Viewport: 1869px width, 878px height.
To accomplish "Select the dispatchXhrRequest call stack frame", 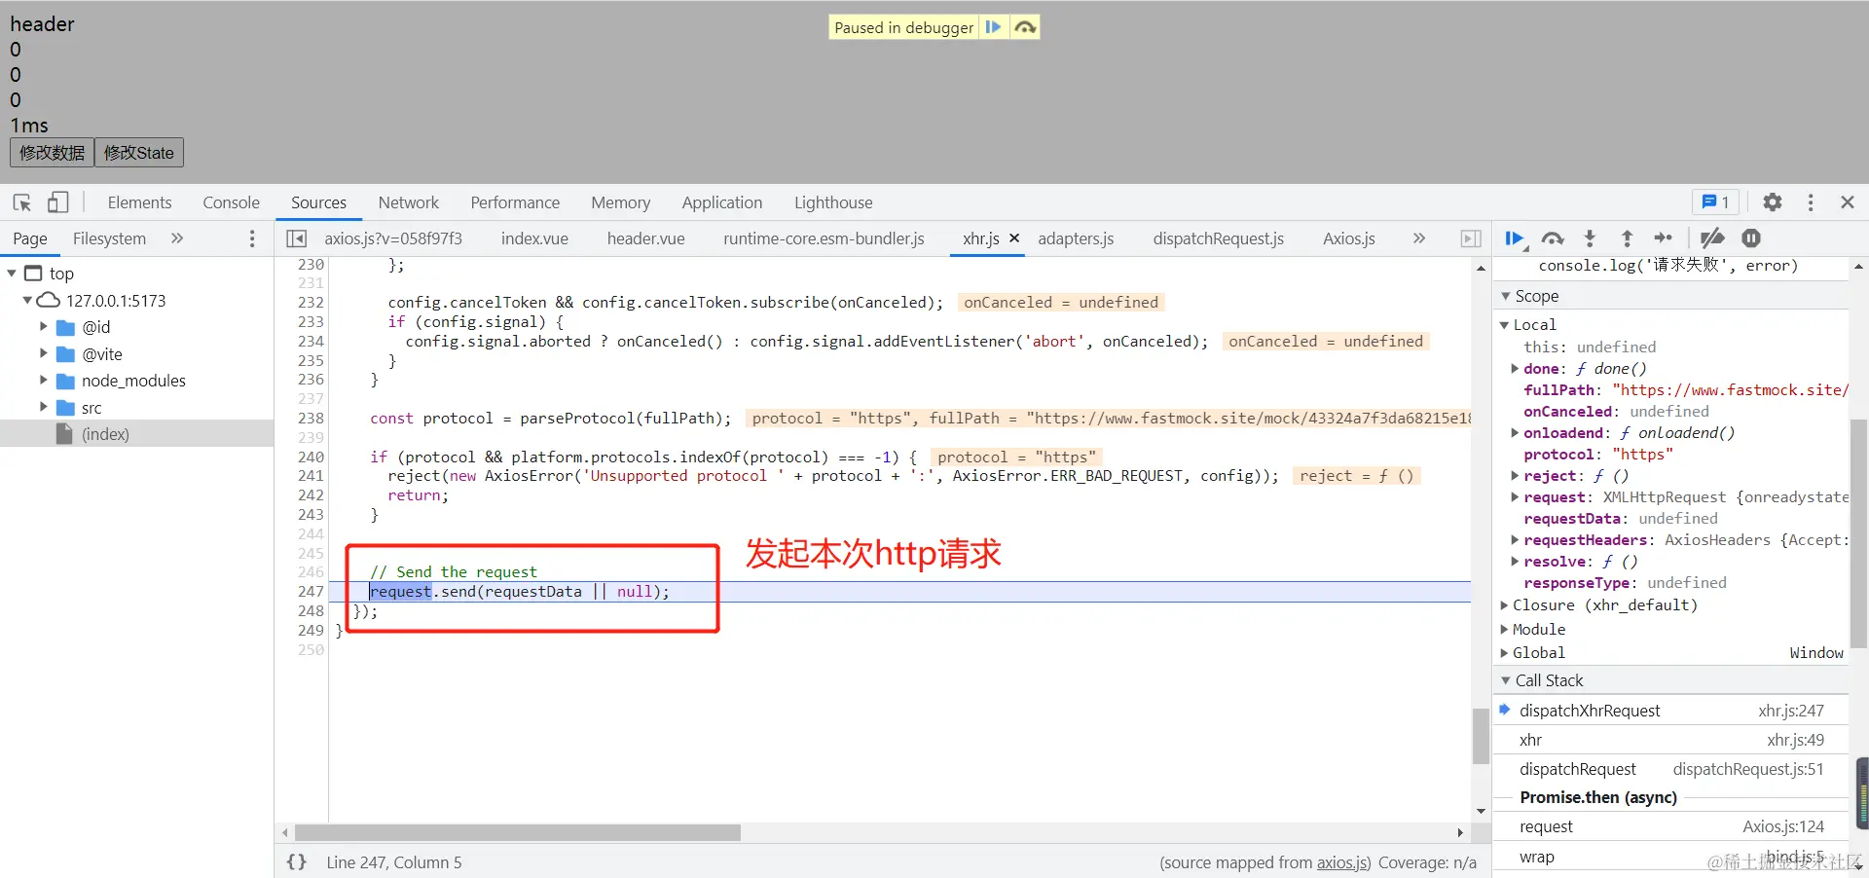I will [x=1670, y=711].
